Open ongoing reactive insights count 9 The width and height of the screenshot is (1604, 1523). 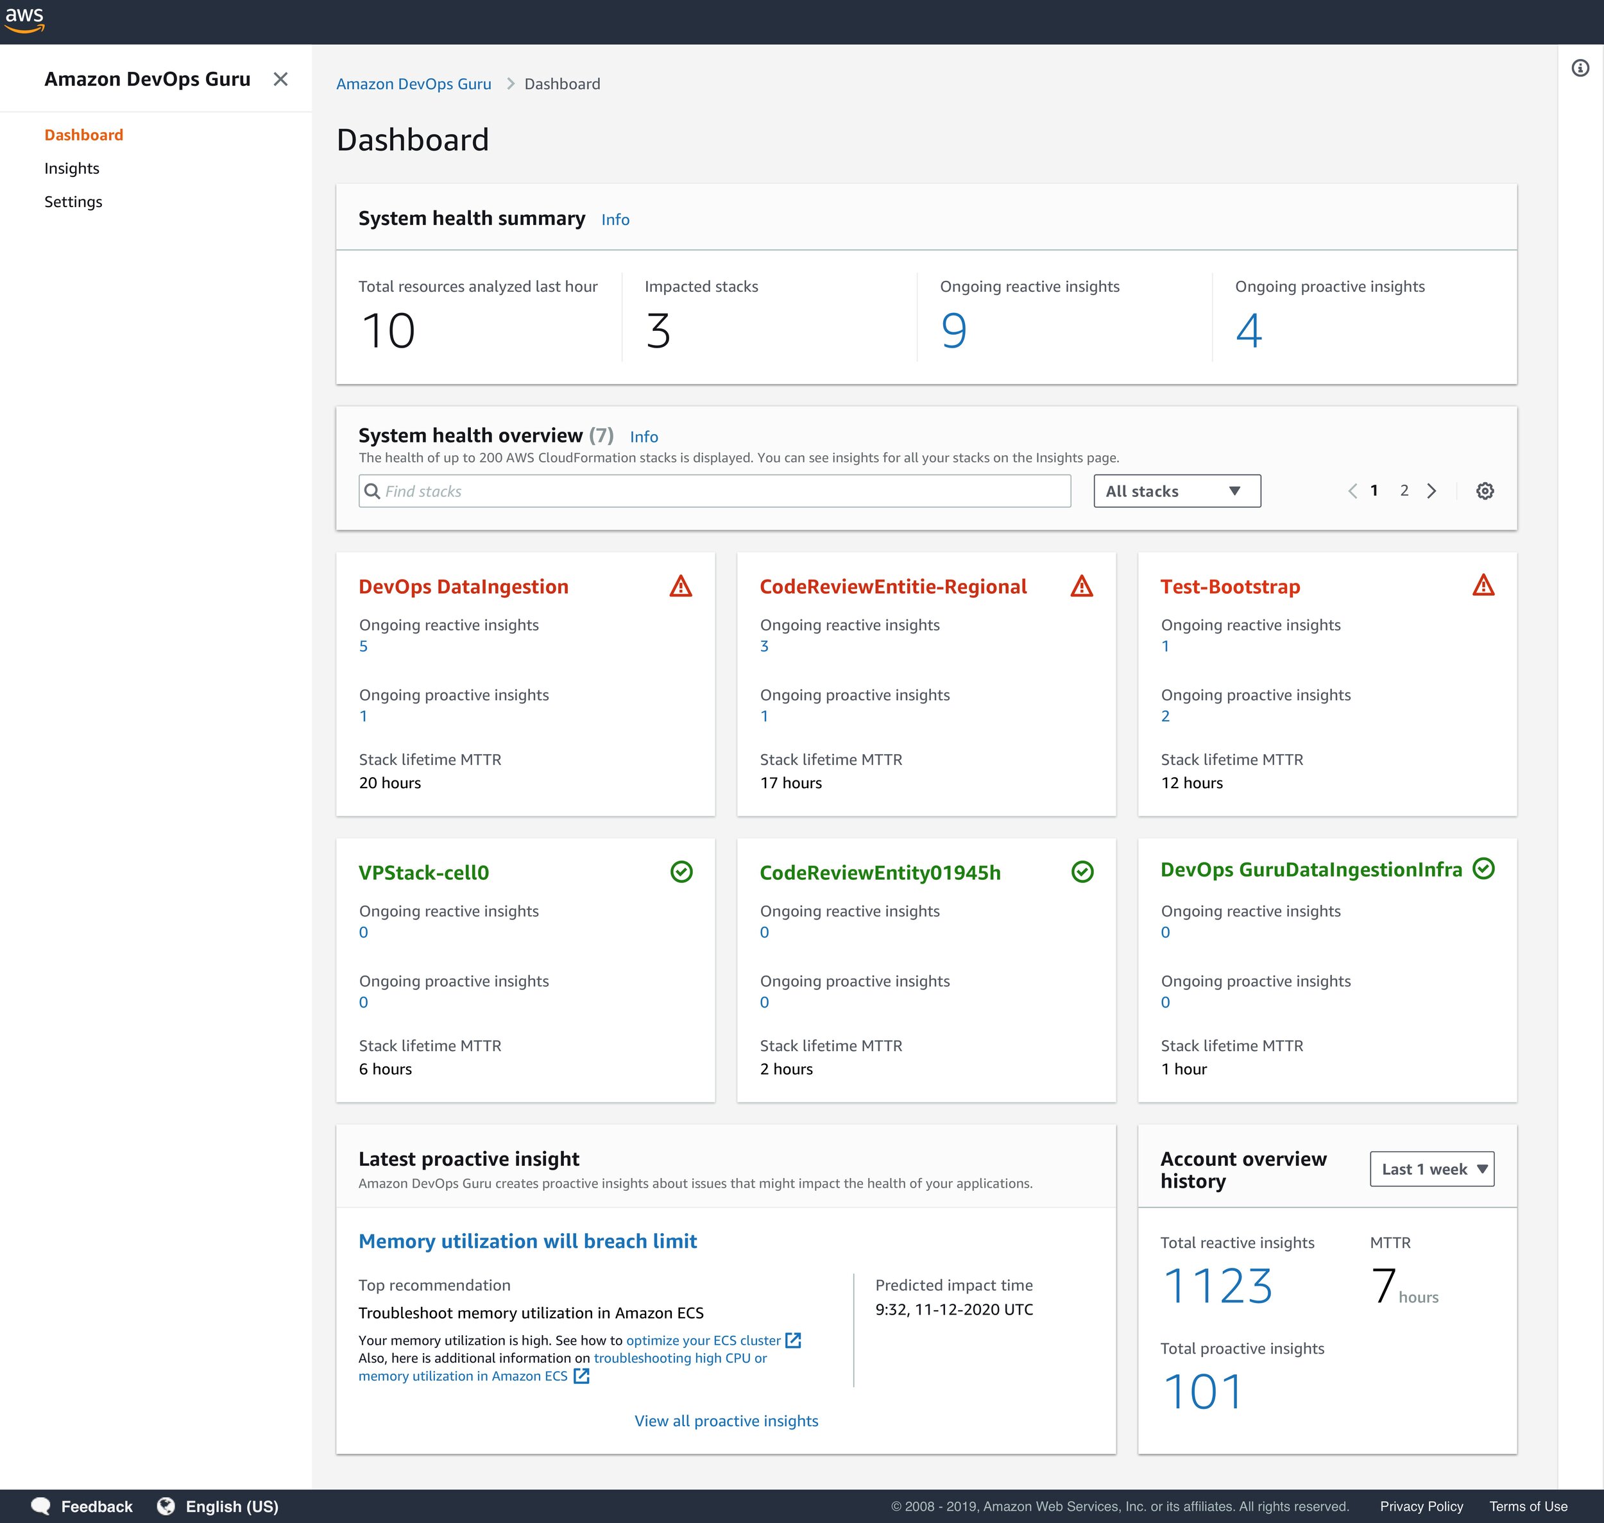tap(953, 332)
